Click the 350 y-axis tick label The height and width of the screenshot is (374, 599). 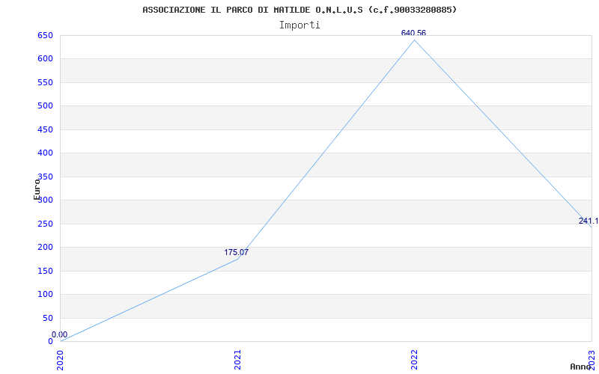point(45,177)
